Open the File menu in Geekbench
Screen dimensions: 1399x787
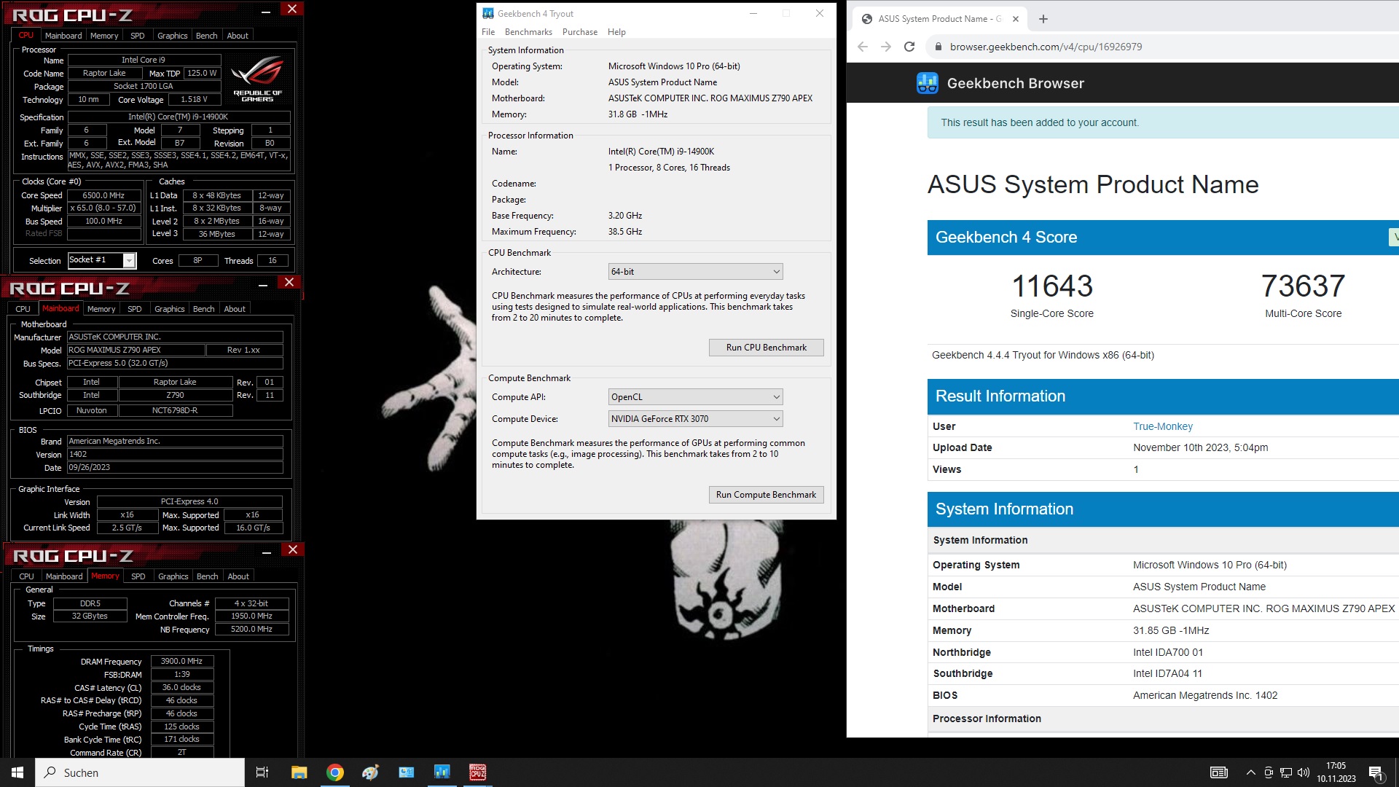click(488, 32)
